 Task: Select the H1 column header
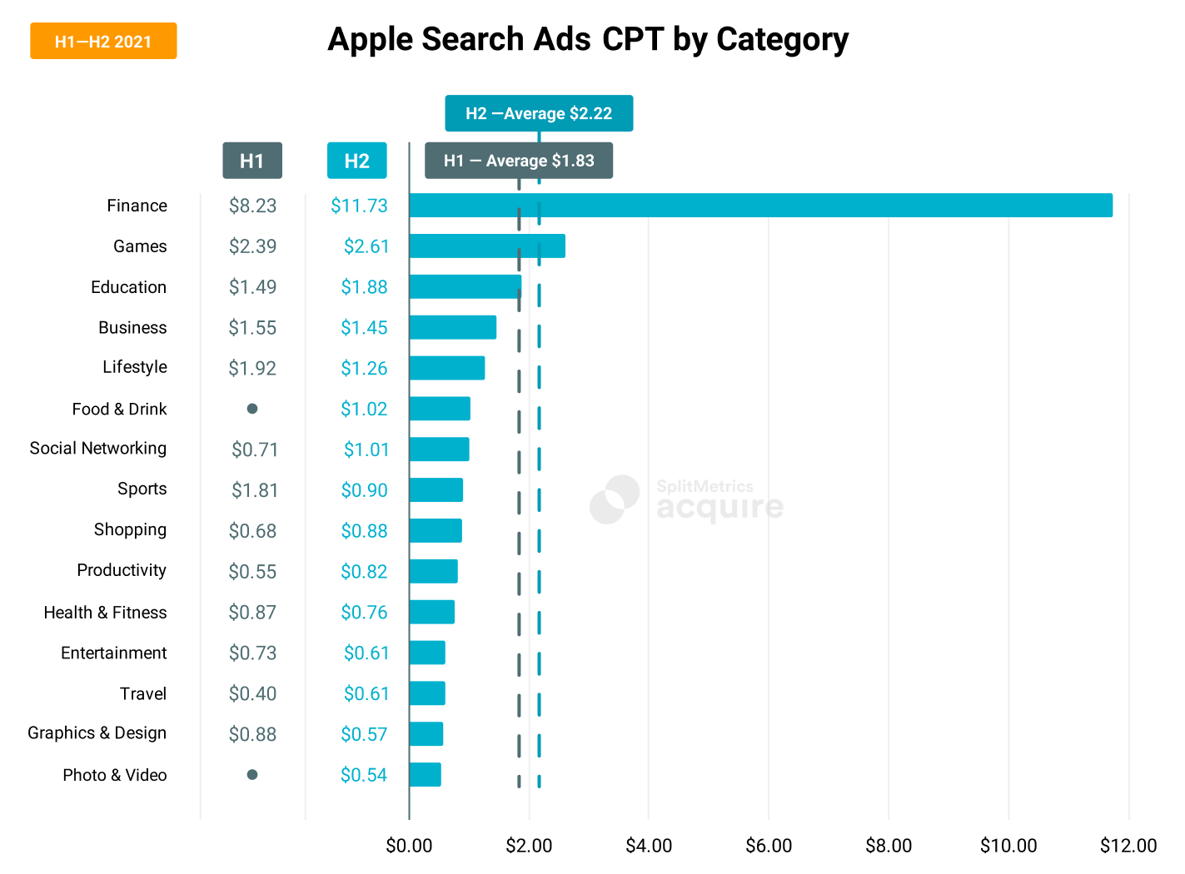[x=252, y=161]
